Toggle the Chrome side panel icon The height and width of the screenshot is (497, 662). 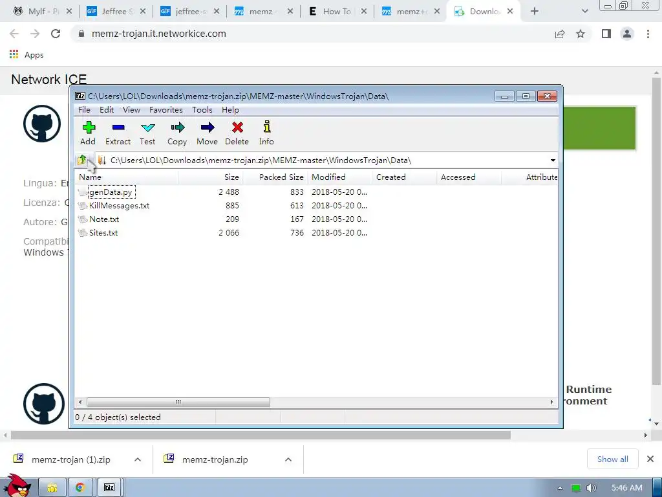[606, 34]
